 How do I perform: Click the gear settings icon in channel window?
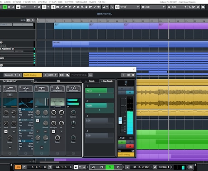(x=133, y=75)
